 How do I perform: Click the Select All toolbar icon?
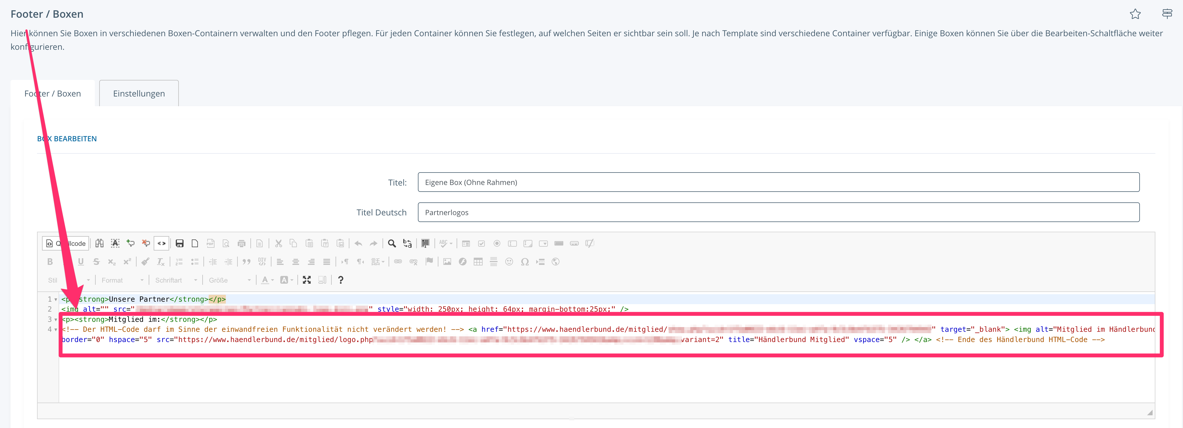coord(425,243)
